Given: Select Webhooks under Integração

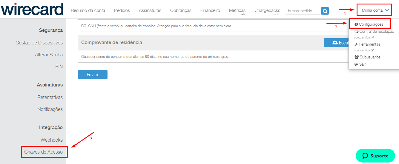Looking at the screenshot, I should tap(52, 140).
